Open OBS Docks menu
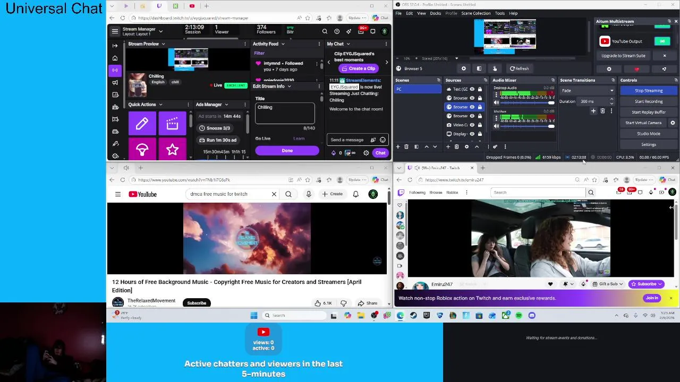Viewport: 680px width, 382px height. pos(435,13)
